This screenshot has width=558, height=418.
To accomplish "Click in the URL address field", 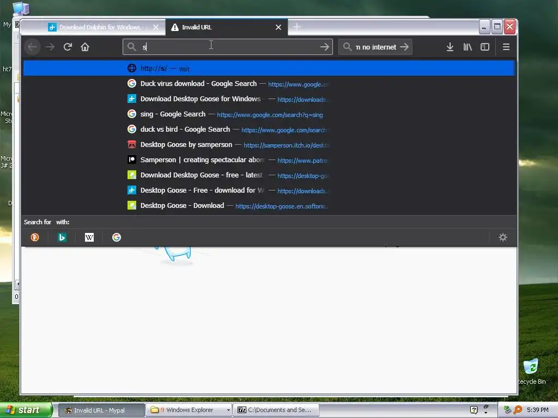I will pos(228,47).
